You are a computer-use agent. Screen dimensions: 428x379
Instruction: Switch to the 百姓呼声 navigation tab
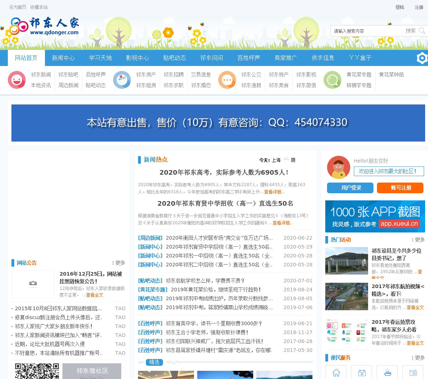tap(249, 58)
